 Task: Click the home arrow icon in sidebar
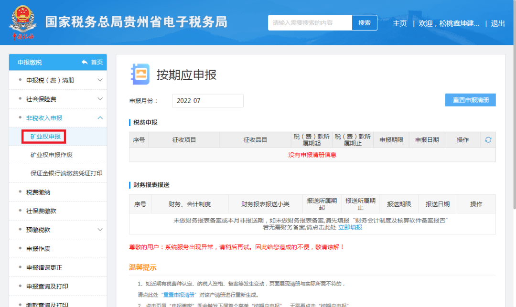(85, 62)
